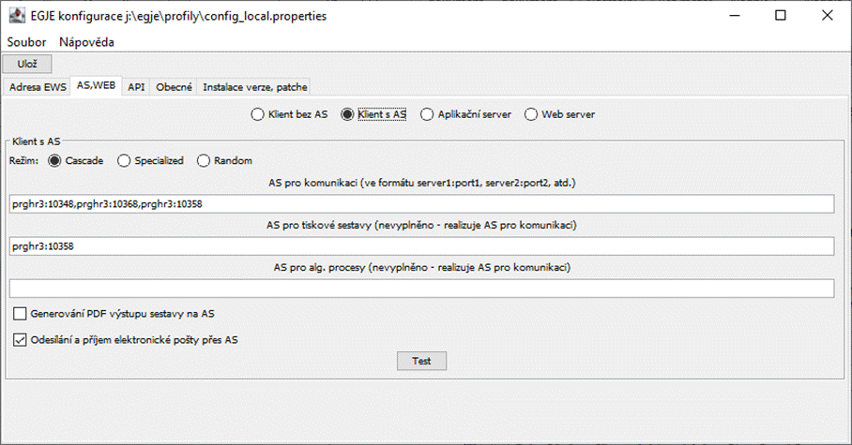Set mode to Specialized
The height and width of the screenshot is (445, 852).
pyautogui.click(x=124, y=160)
